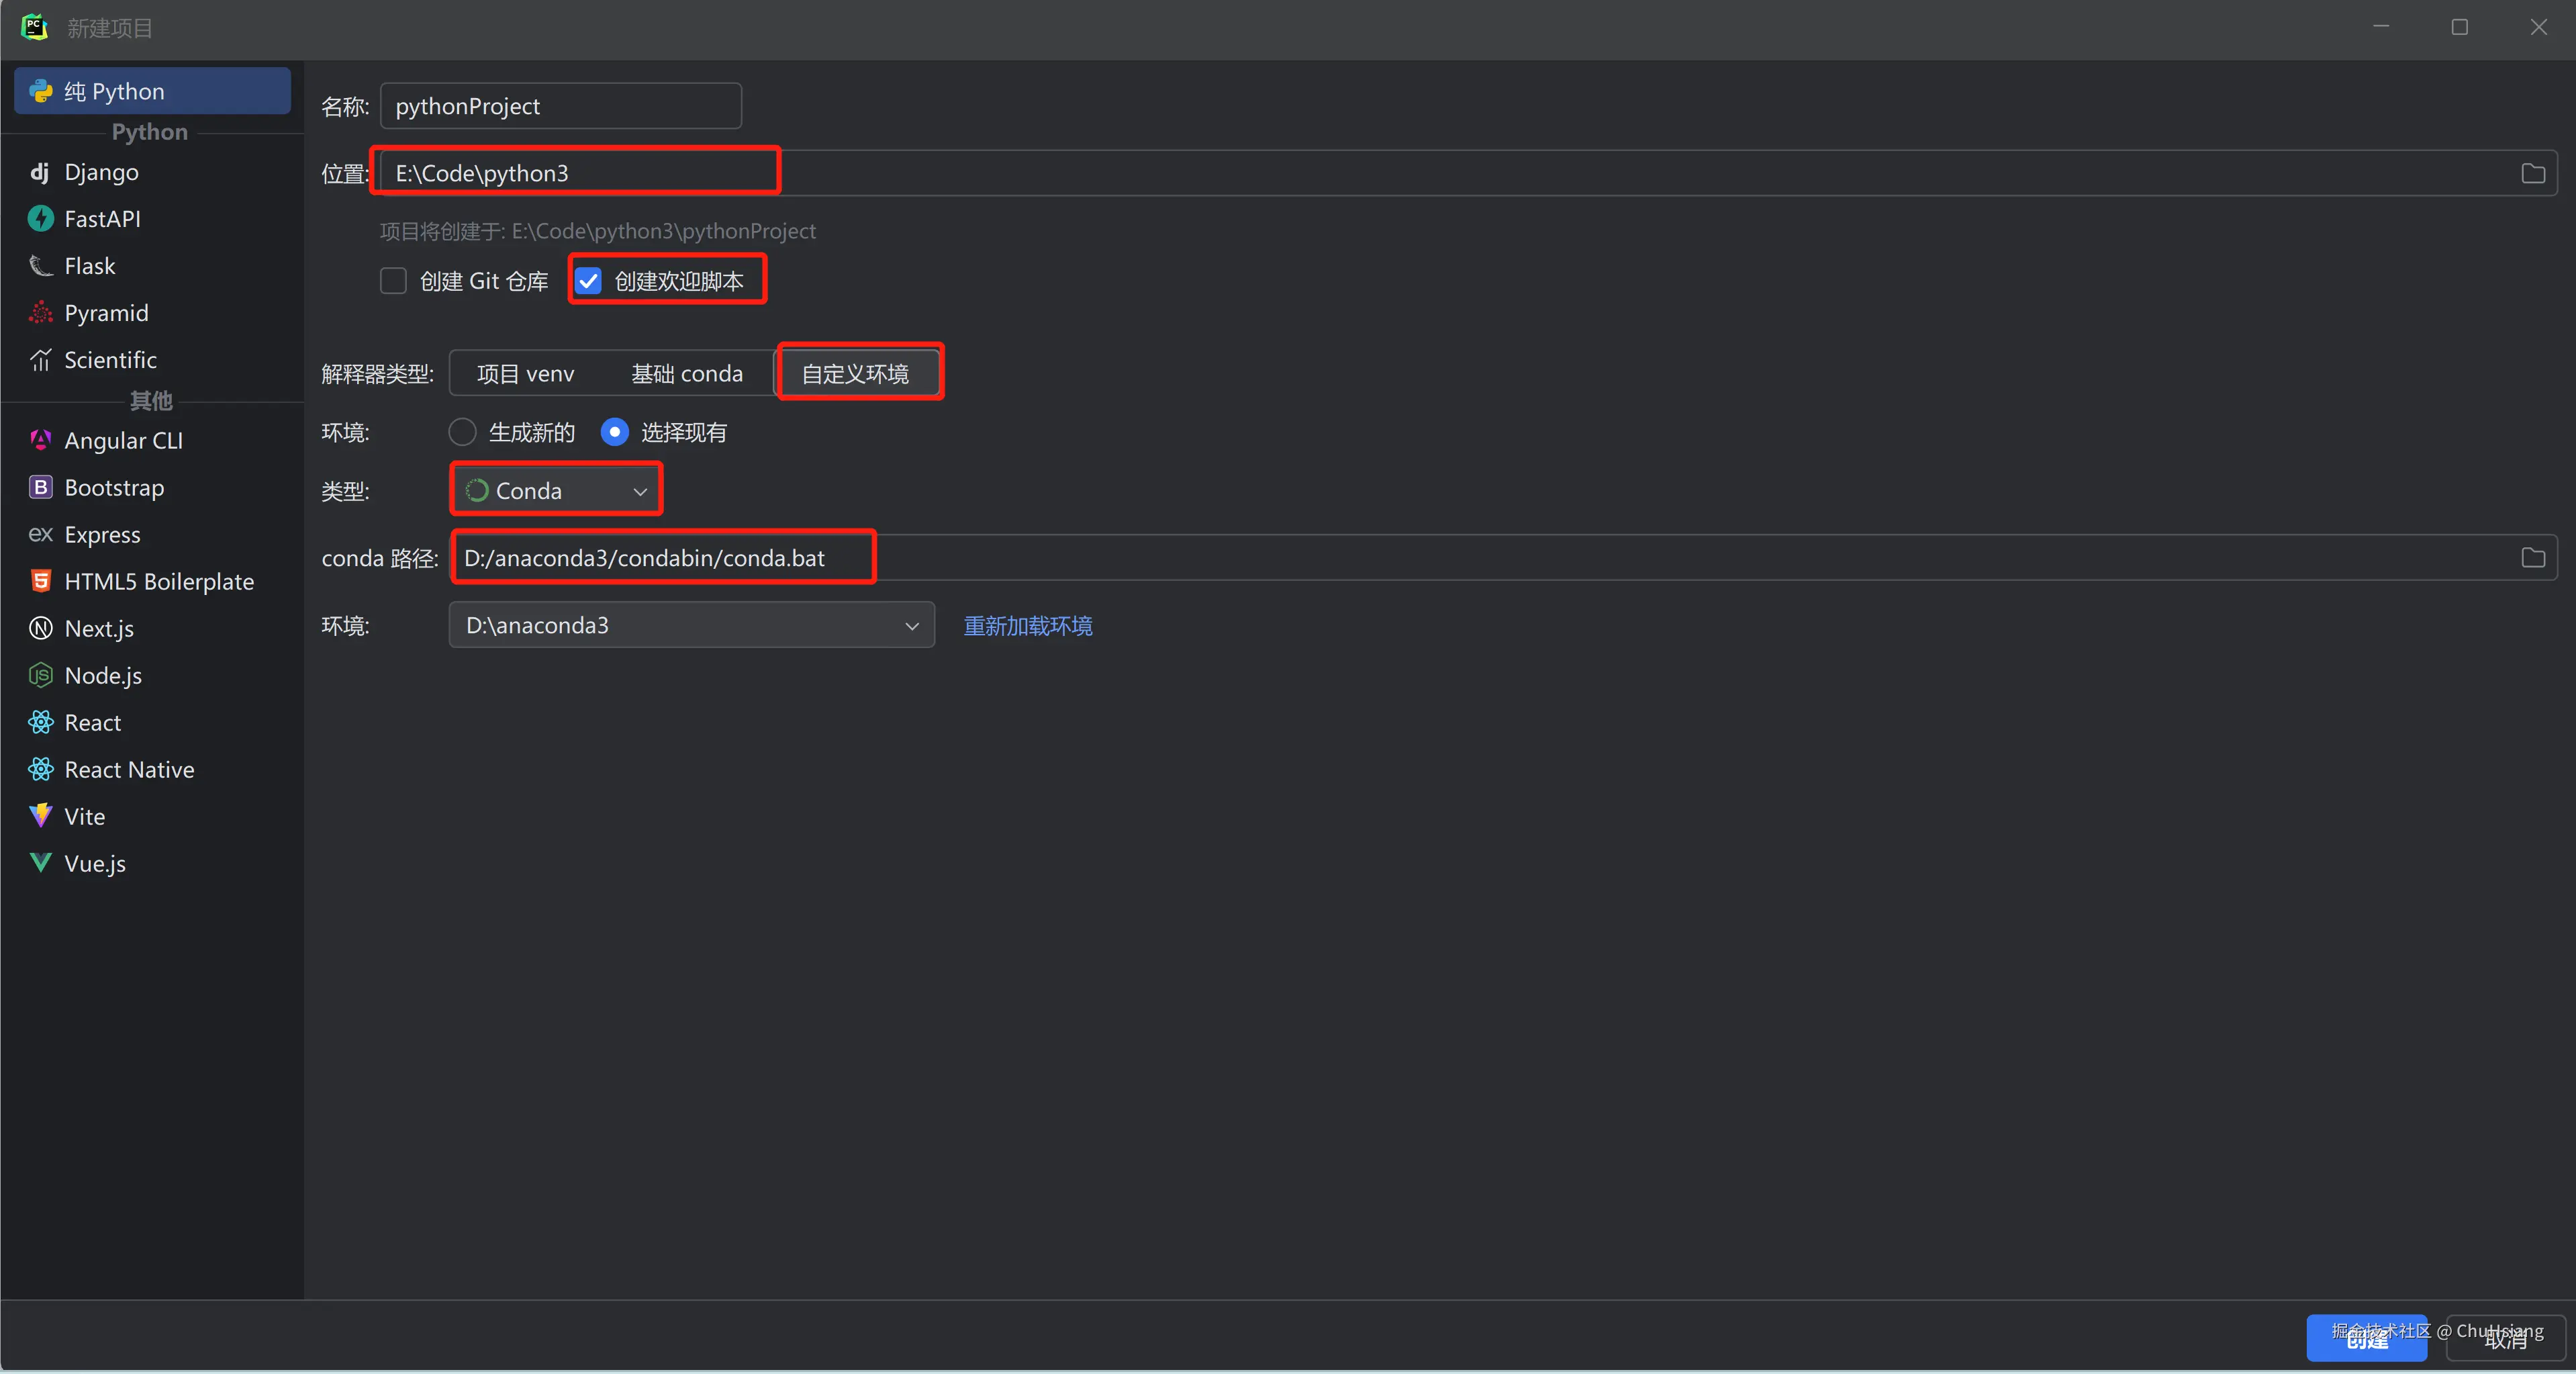2576x1374 pixels.
Task: Select the React Native icon
Action: [x=40, y=769]
